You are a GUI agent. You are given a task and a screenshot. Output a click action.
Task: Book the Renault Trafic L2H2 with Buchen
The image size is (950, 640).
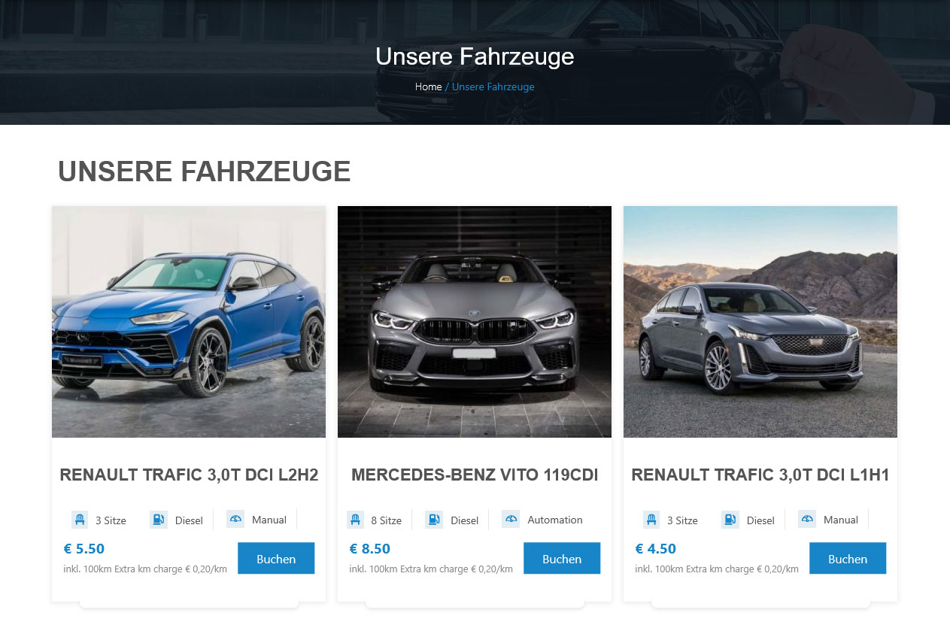point(276,558)
